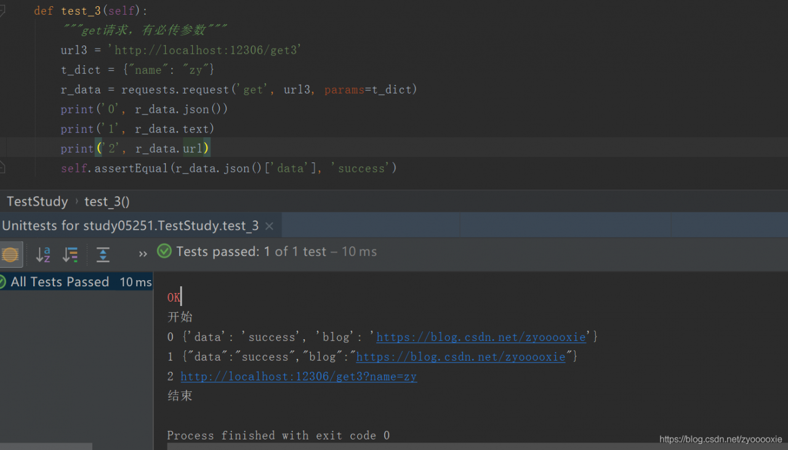Screen dimensions: 788x450
Task: Click the print('1', r_data.text) line
Action: click(x=138, y=129)
